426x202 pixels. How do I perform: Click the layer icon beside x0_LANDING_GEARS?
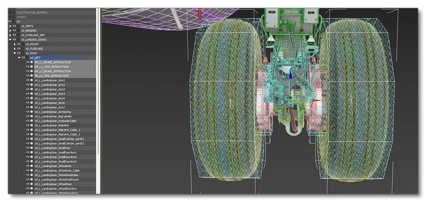[x=18, y=40]
